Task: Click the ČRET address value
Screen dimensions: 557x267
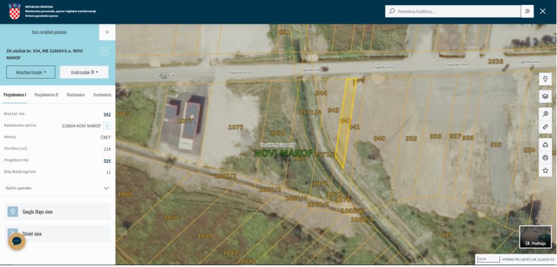Action: [x=105, y=137]
